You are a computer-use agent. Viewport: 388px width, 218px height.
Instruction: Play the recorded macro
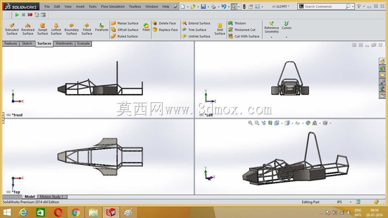click(17, 15)
